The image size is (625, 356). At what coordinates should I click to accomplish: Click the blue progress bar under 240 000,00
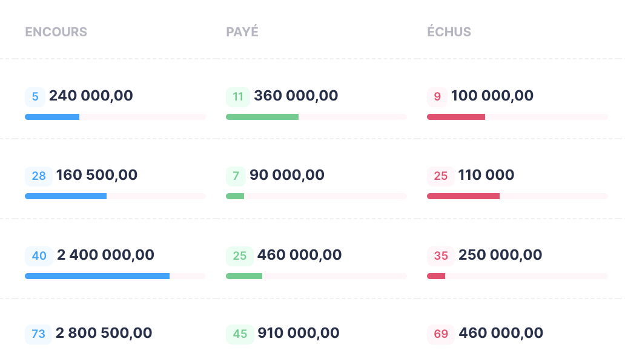click(x=52, y=117)
